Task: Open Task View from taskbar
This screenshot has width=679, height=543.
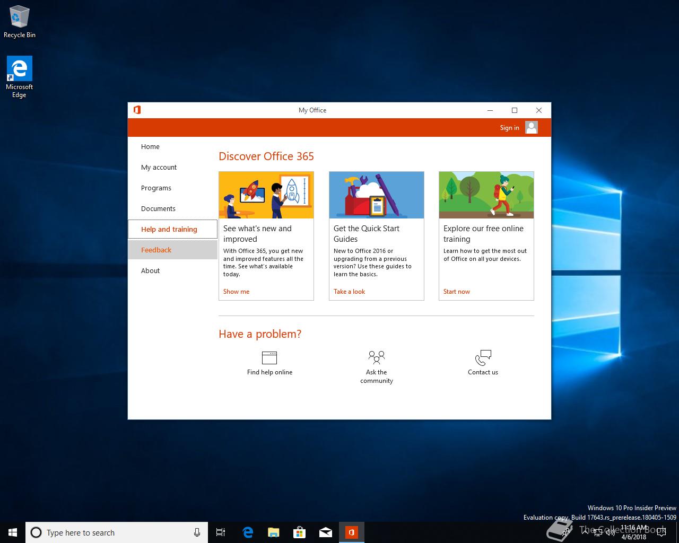Action: pos(221,532)
